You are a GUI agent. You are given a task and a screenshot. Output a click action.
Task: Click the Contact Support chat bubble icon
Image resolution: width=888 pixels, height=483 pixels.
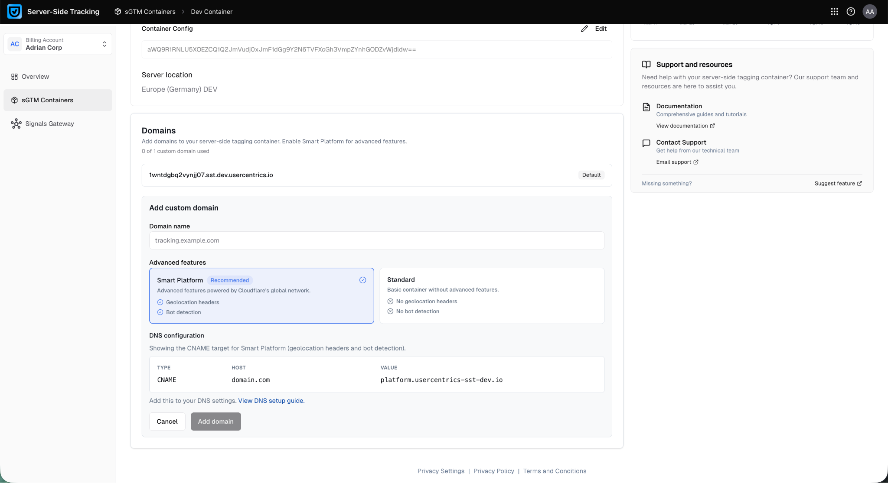(x=646, y=143)
